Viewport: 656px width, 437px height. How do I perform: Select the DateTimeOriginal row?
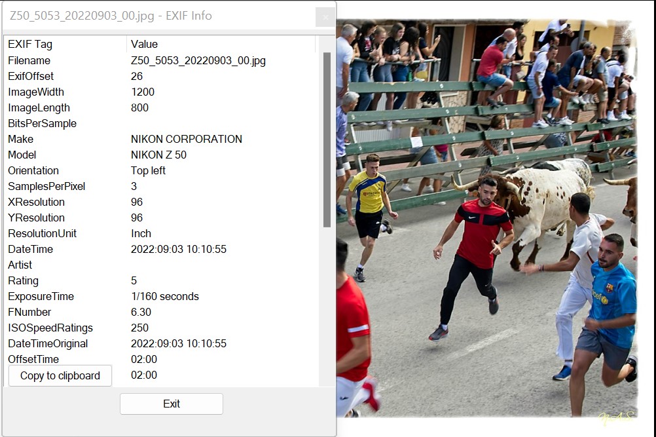click(x=160, y=343)
